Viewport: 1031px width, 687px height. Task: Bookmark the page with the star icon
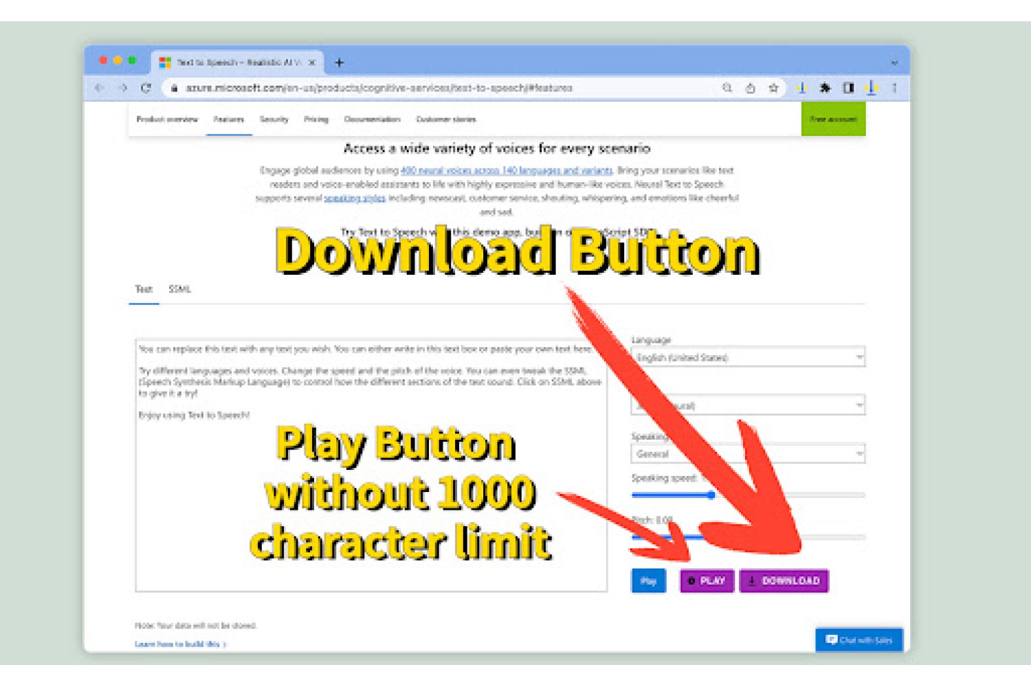point(774,88)
